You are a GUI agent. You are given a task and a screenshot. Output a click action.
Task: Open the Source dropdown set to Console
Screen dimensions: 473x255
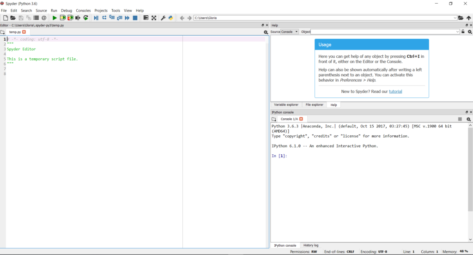[x=290, y=32]
